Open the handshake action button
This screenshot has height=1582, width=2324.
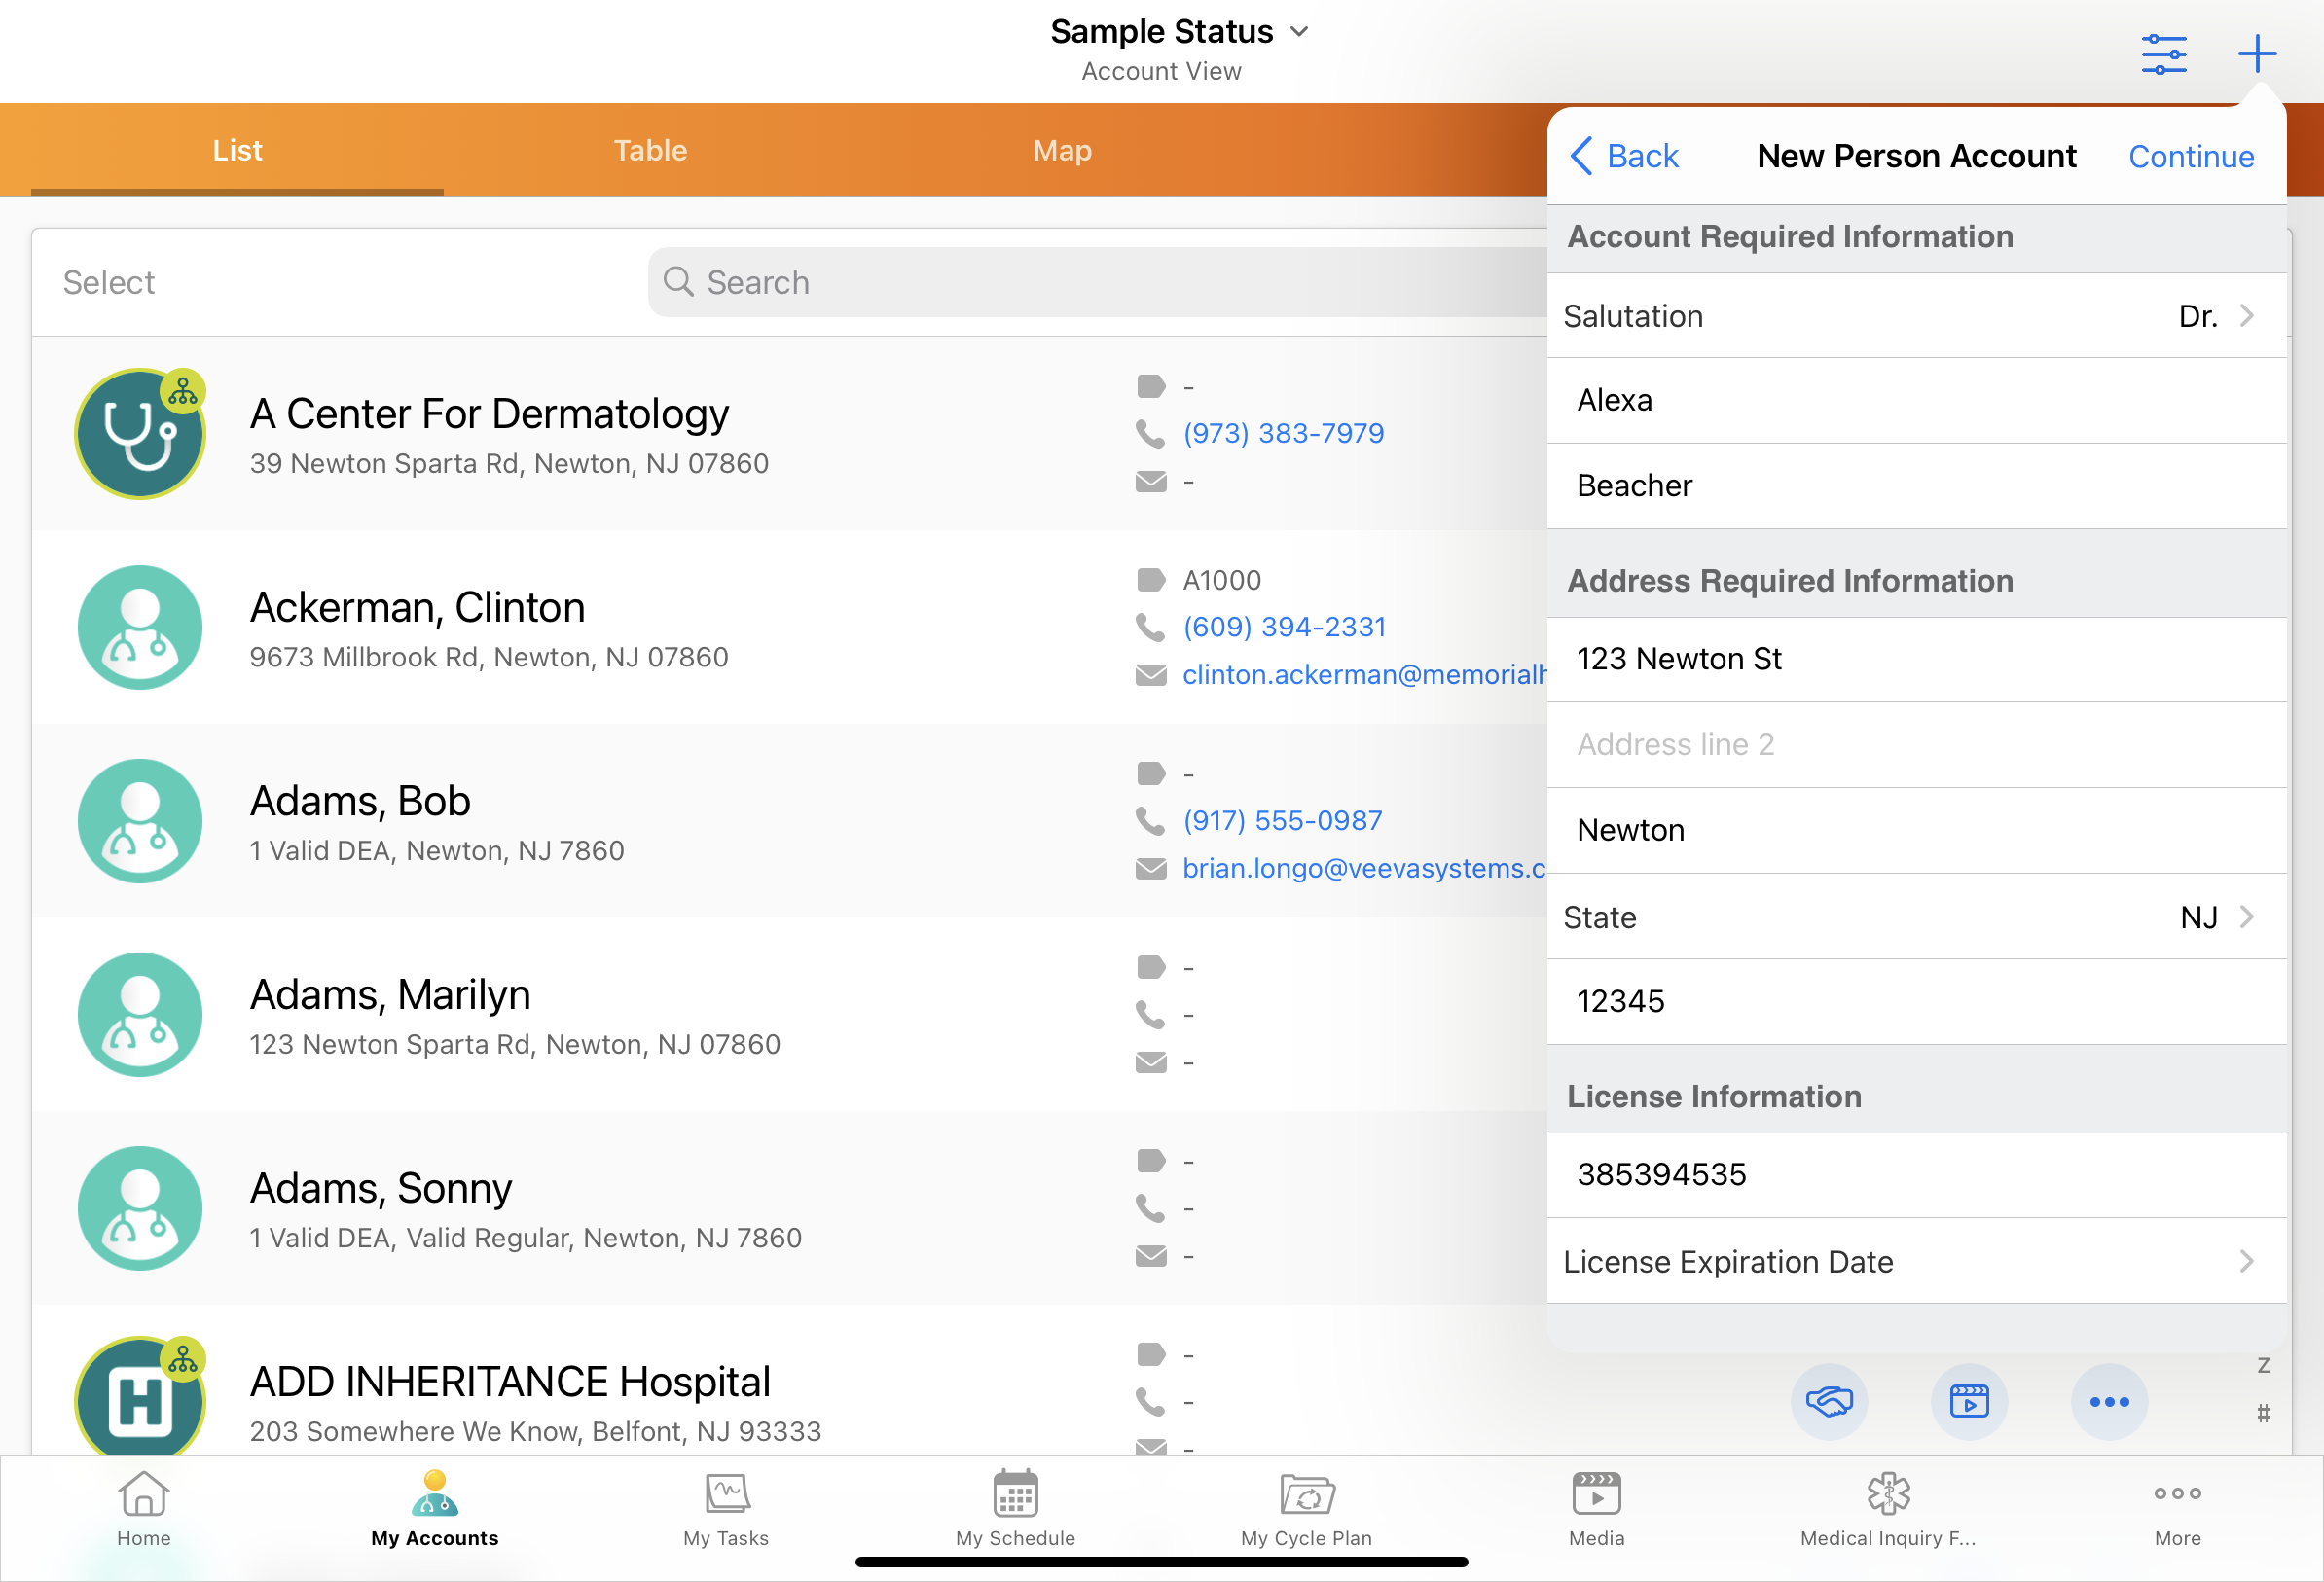[x=1829, y=1401]
